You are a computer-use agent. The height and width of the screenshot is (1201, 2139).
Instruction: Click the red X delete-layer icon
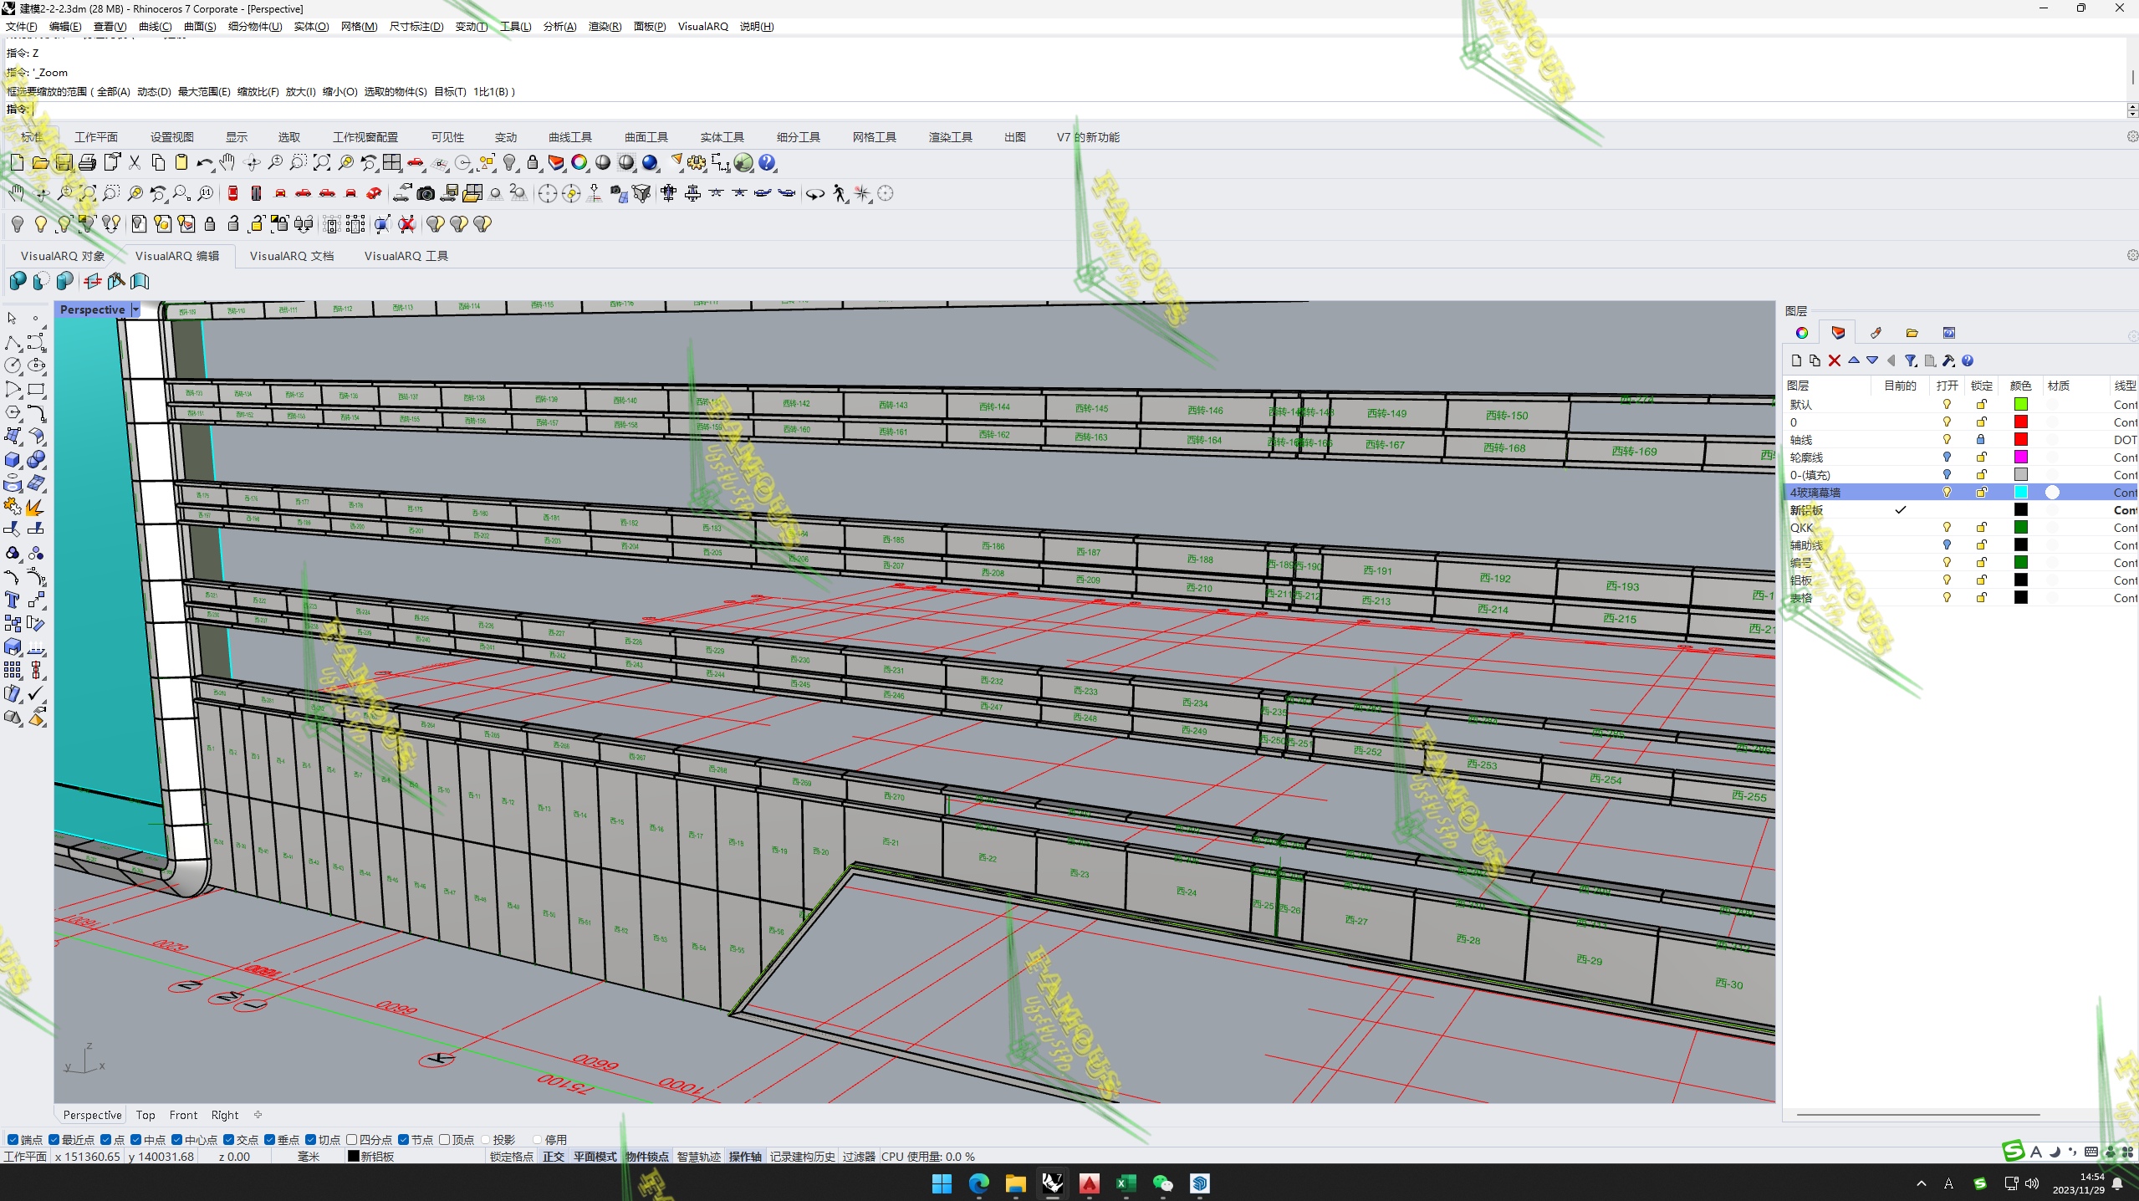(1834, 360)
